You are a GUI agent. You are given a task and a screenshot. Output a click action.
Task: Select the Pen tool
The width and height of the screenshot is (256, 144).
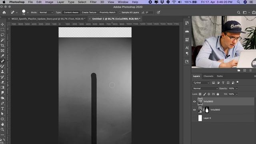[x=2, y=103]
